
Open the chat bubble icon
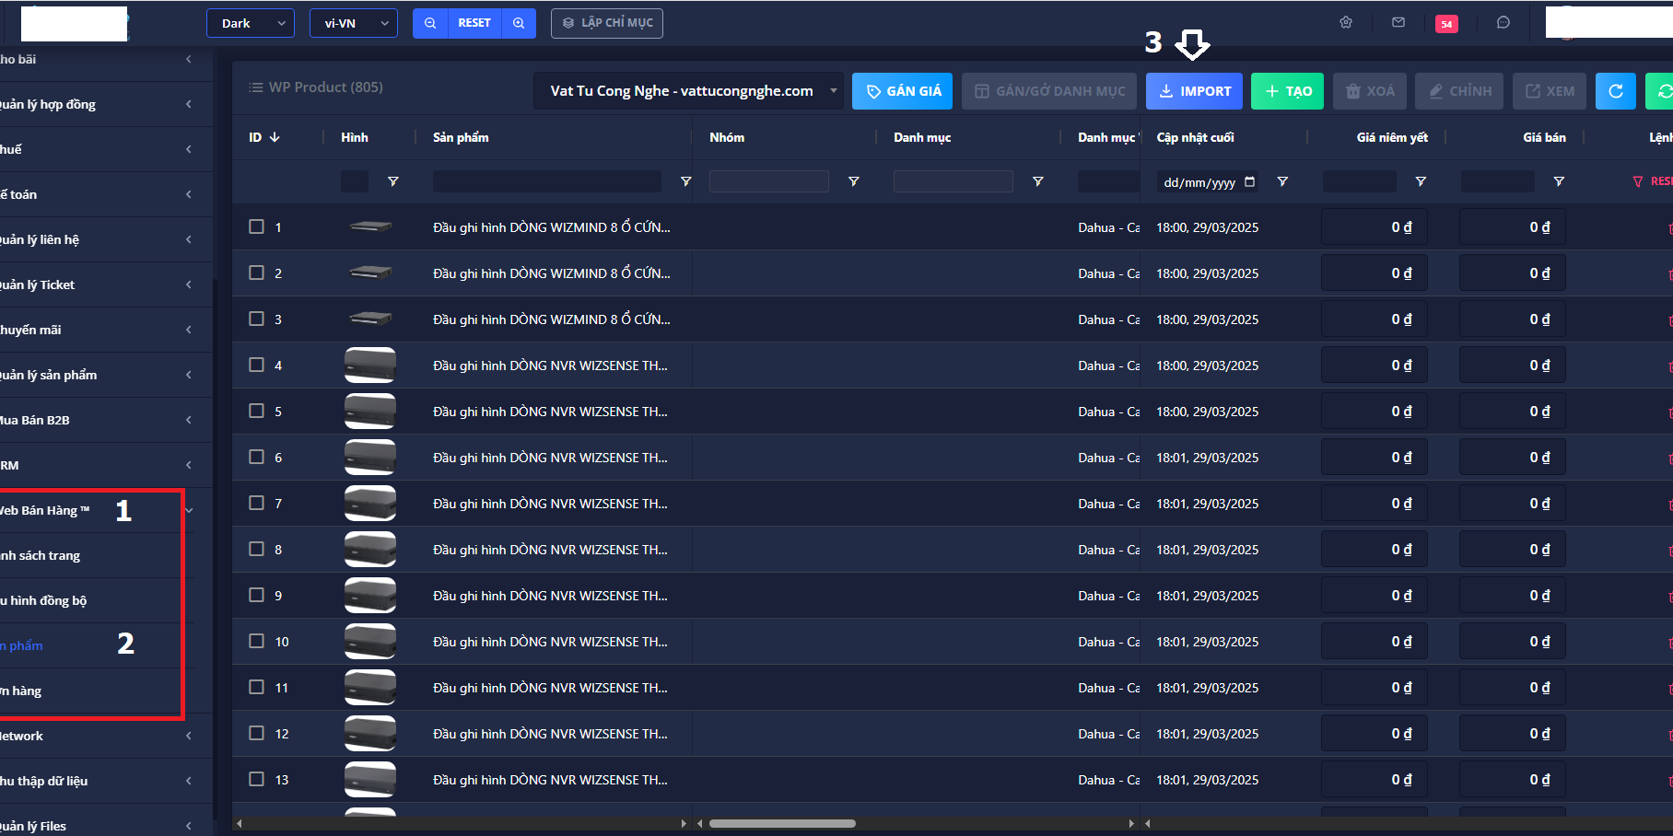click(1503, 23)
